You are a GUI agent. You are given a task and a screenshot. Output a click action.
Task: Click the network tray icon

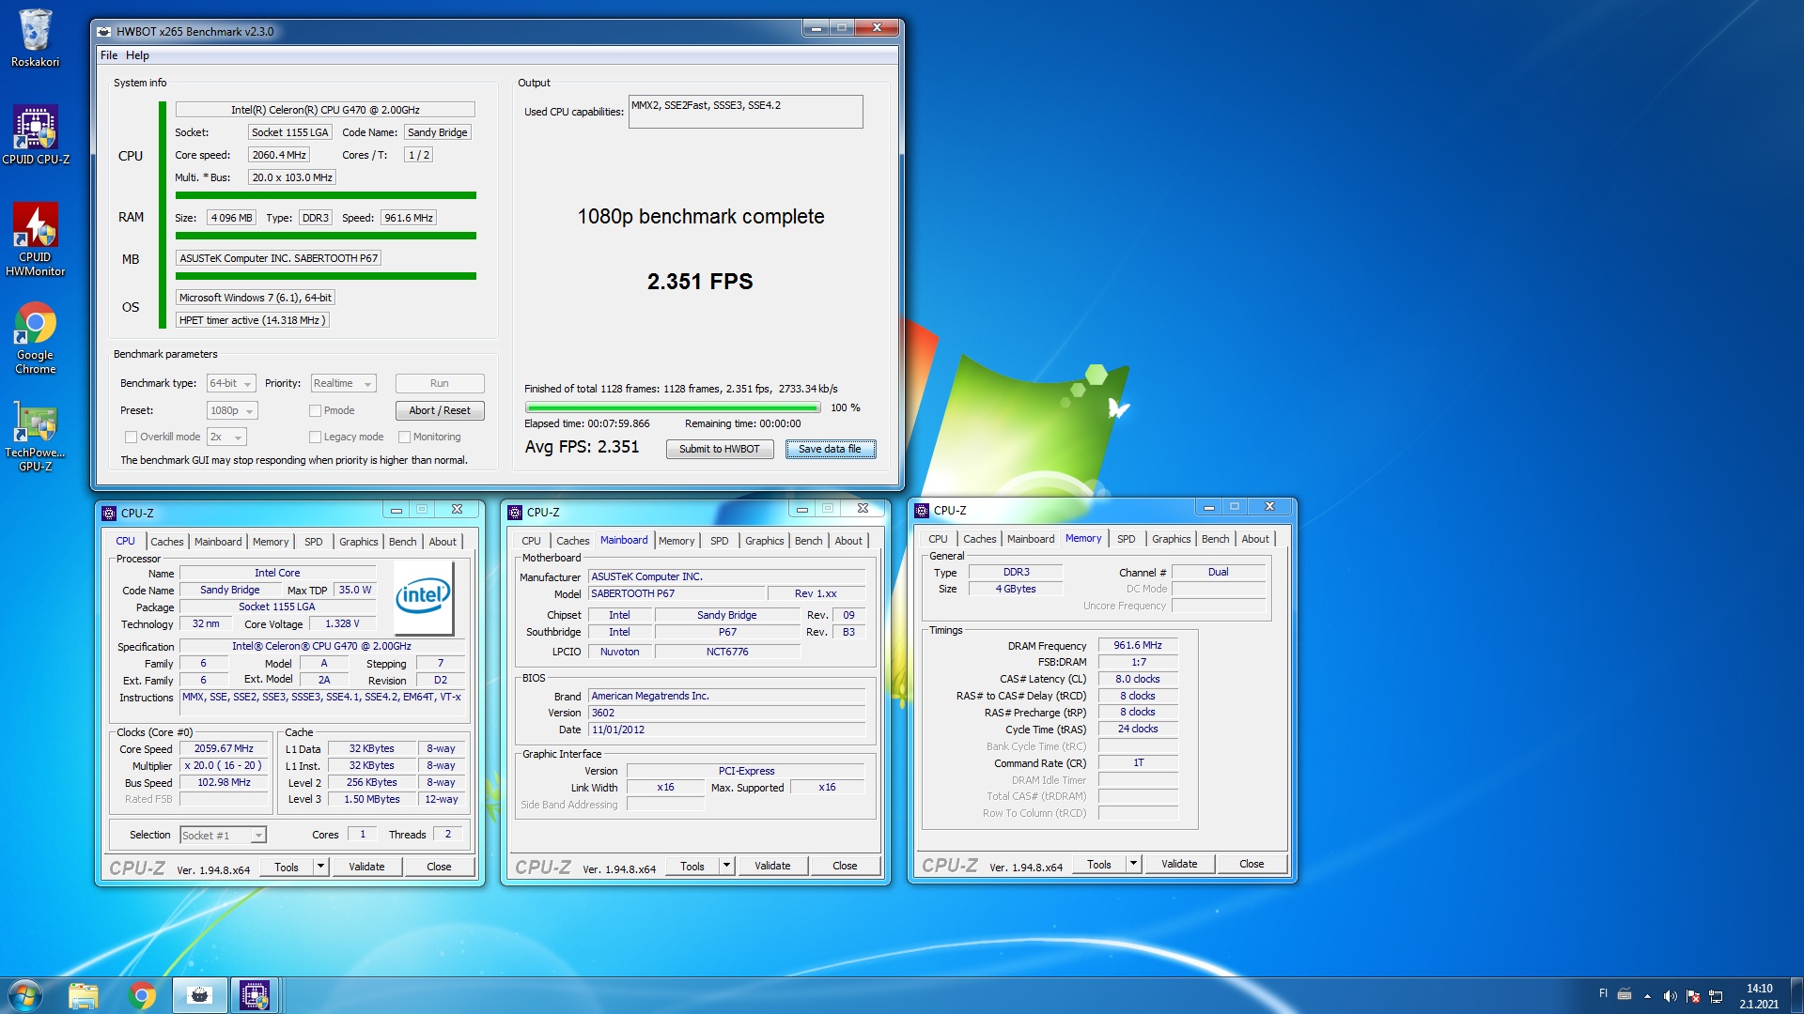point(1716,996)
